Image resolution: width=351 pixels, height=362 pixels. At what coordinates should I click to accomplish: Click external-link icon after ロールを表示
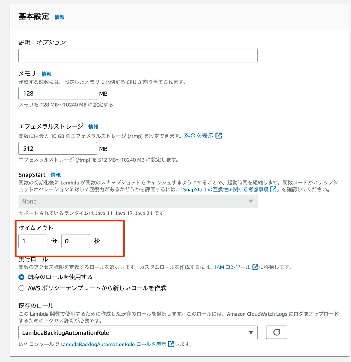171,344
